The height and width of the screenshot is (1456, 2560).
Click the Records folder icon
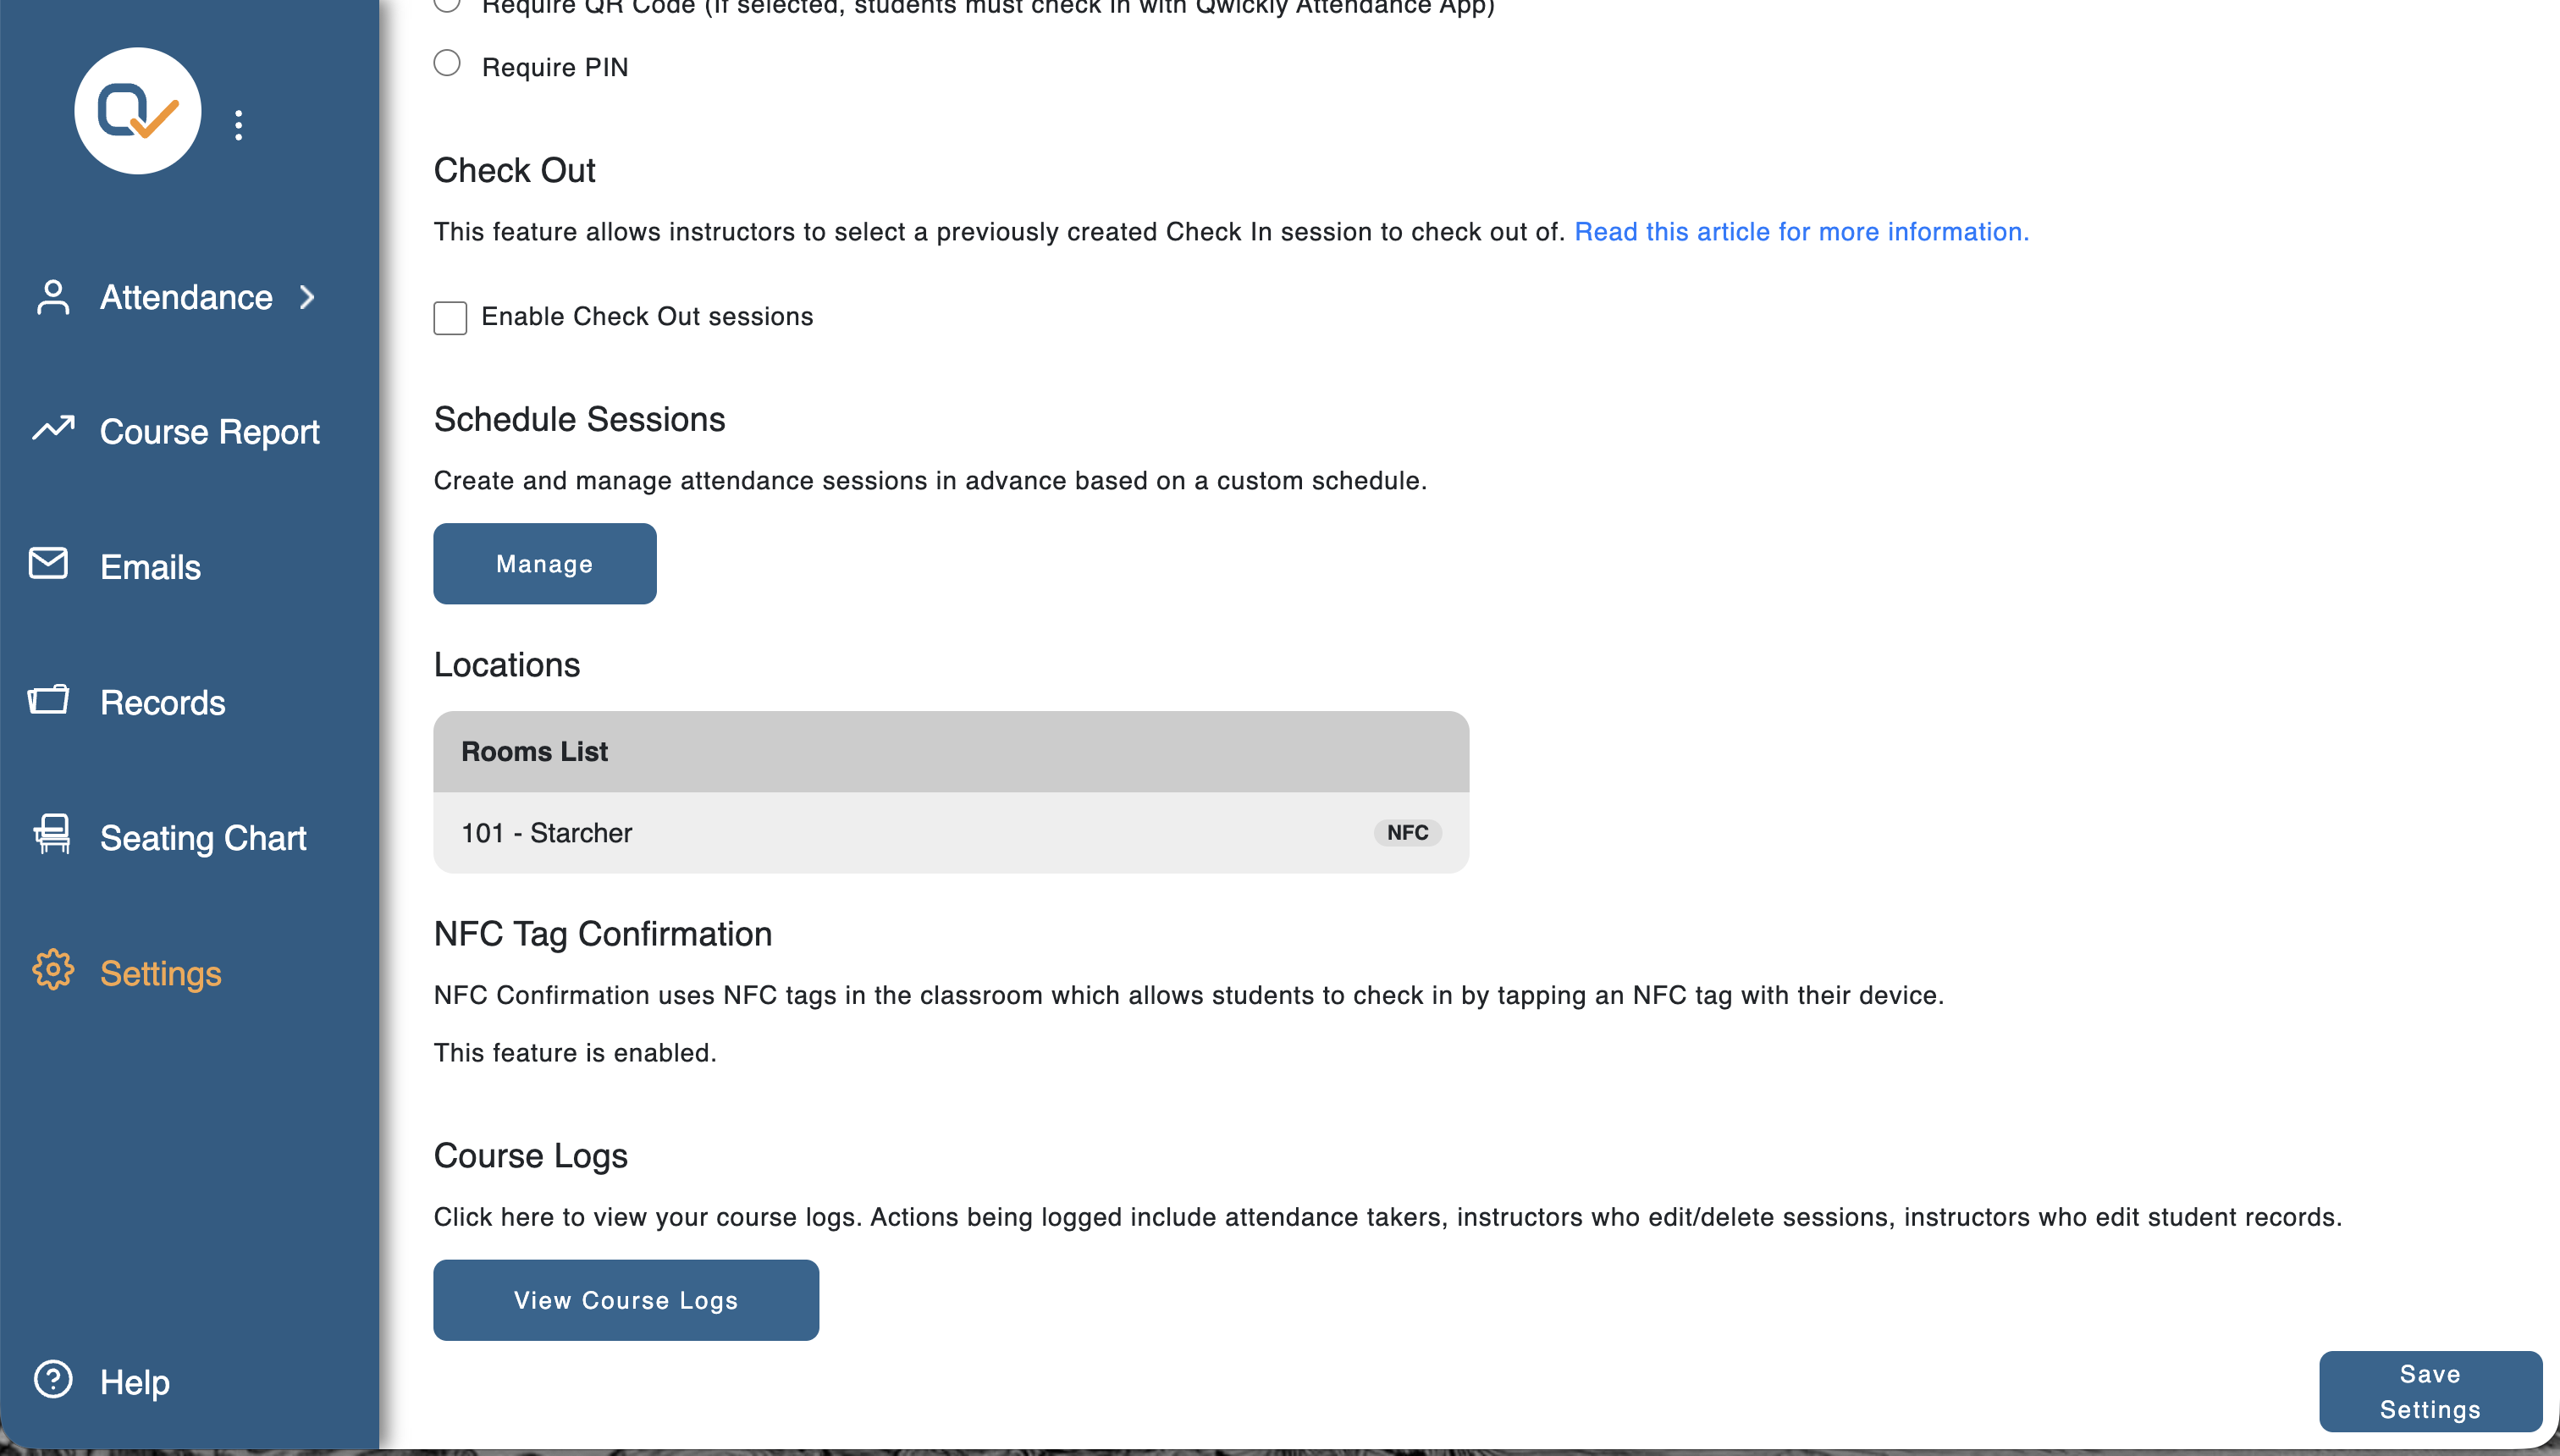(49, 700)
